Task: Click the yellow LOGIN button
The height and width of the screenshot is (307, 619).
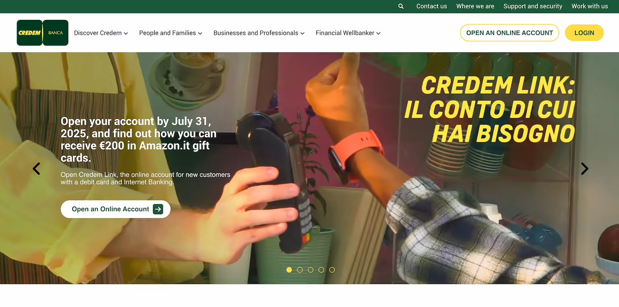Action: (x=584, y=33)
